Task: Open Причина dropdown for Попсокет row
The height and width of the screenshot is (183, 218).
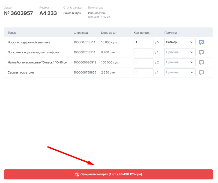Action: point(180,52)
